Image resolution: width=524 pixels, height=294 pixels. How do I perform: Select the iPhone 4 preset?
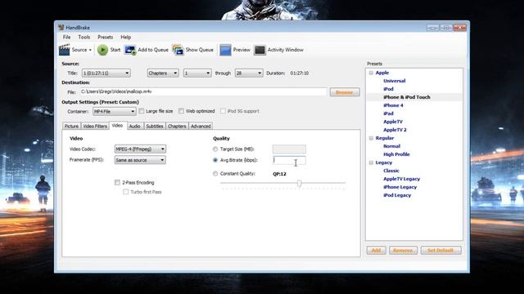coord(393,105)
